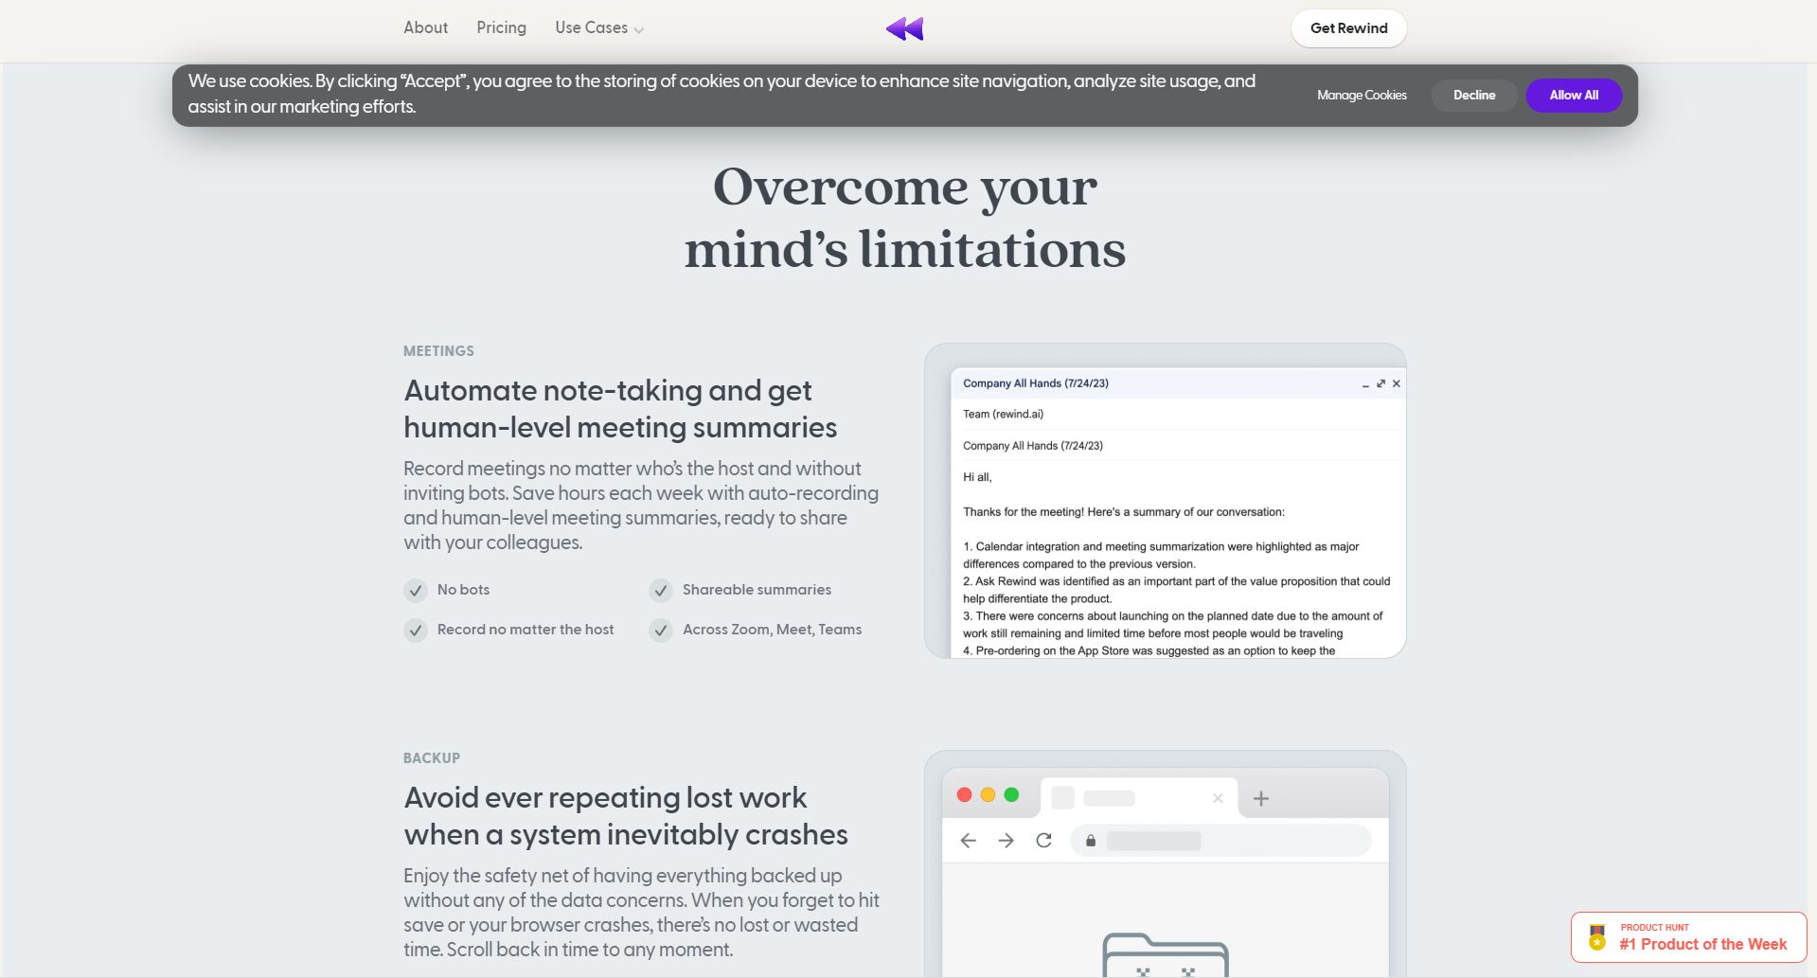The height and width of the screenshot is (978, 1817).
Task: Click the Product Hunt medal icon
Action: click(1597, 937)
